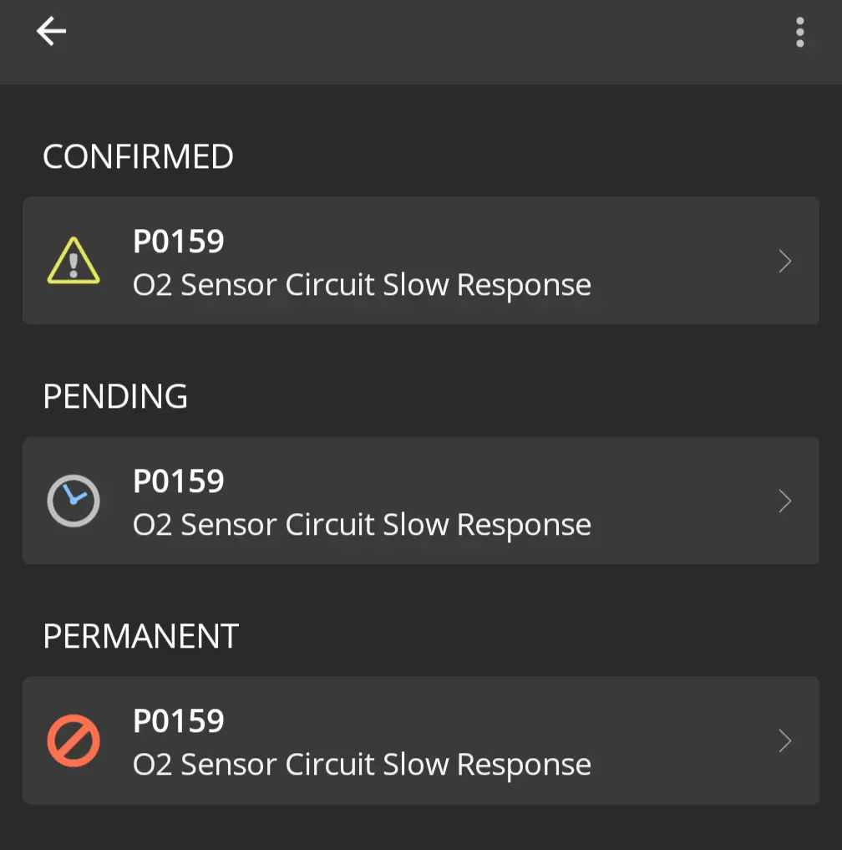Click the pending clock icon

(74, 501)
